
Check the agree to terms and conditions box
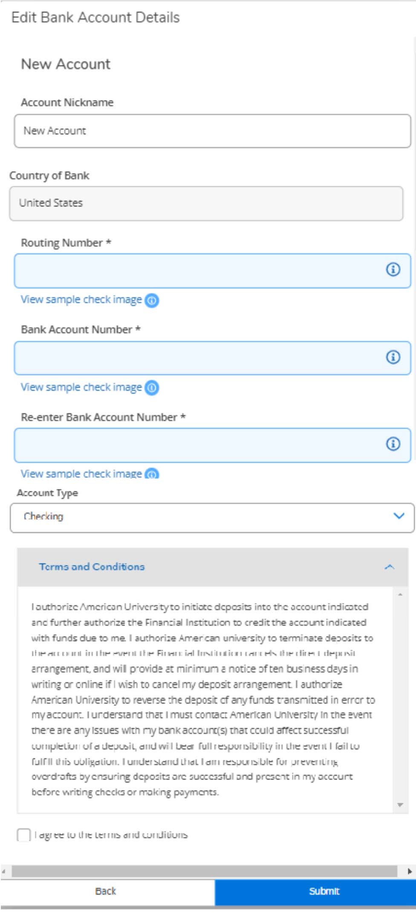24,835
